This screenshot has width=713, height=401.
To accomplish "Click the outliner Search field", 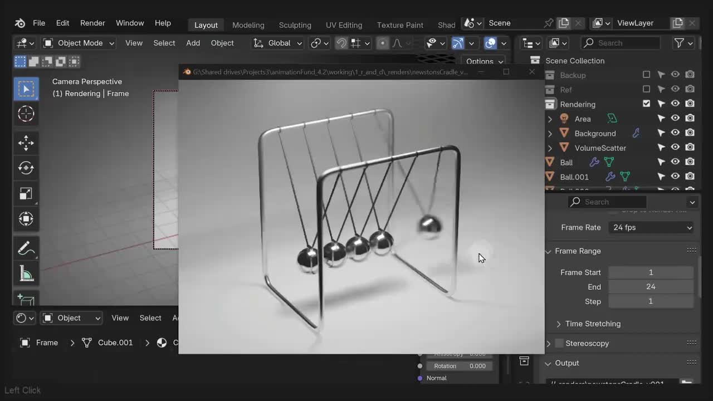I will 621,43.
